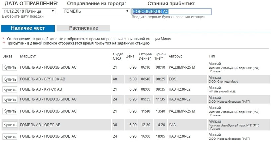The width and height of the screenshot is (272, 145).
Task: Click the Прибытие column header
Action: [160, 56]
